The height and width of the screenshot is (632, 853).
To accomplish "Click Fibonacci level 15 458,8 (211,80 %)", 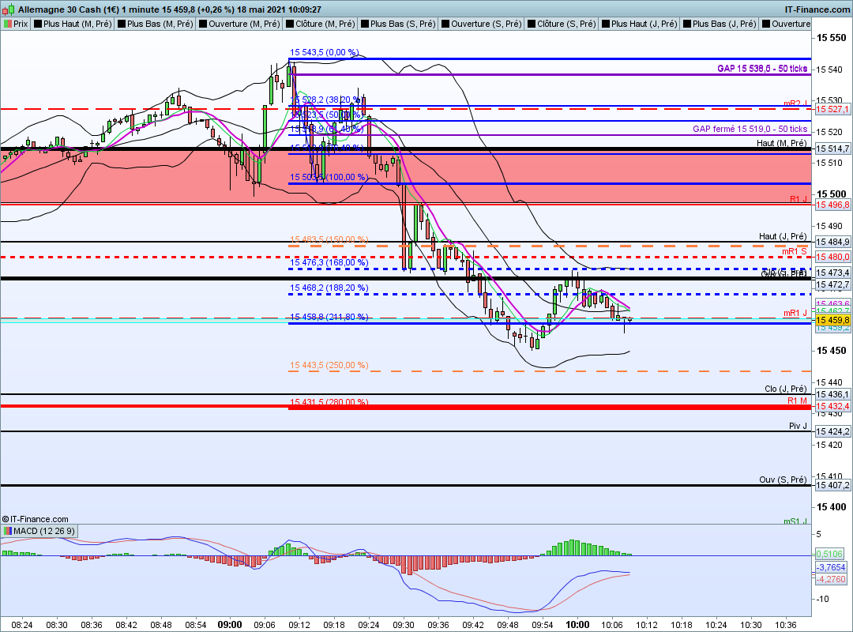I will click(x=329, y=317).
